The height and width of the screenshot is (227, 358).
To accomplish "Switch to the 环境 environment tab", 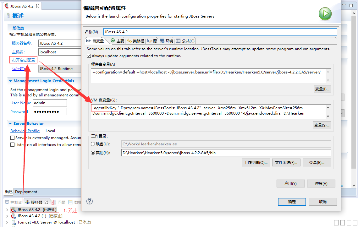I will (167, 41).
